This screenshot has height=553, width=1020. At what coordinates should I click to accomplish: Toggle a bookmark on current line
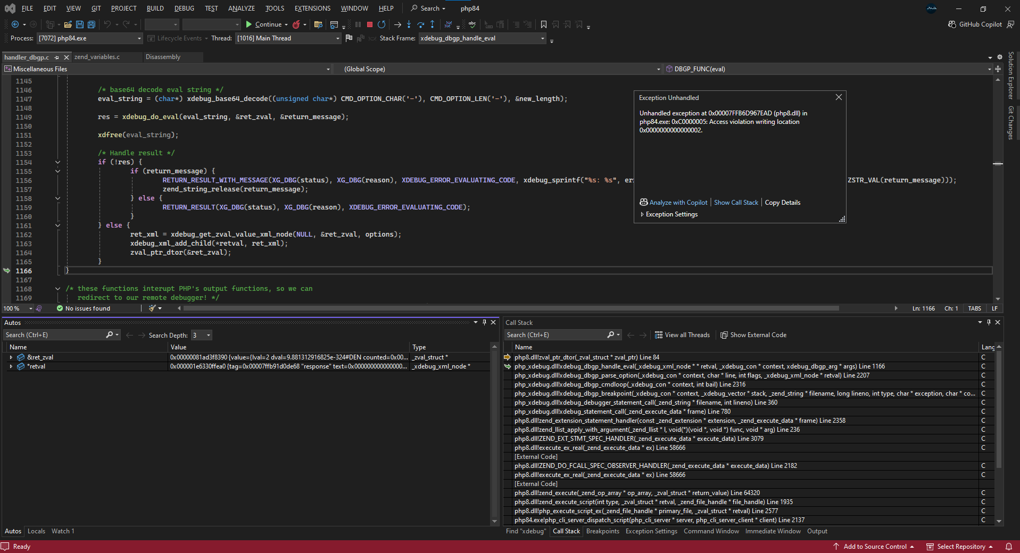pos(543,24)
